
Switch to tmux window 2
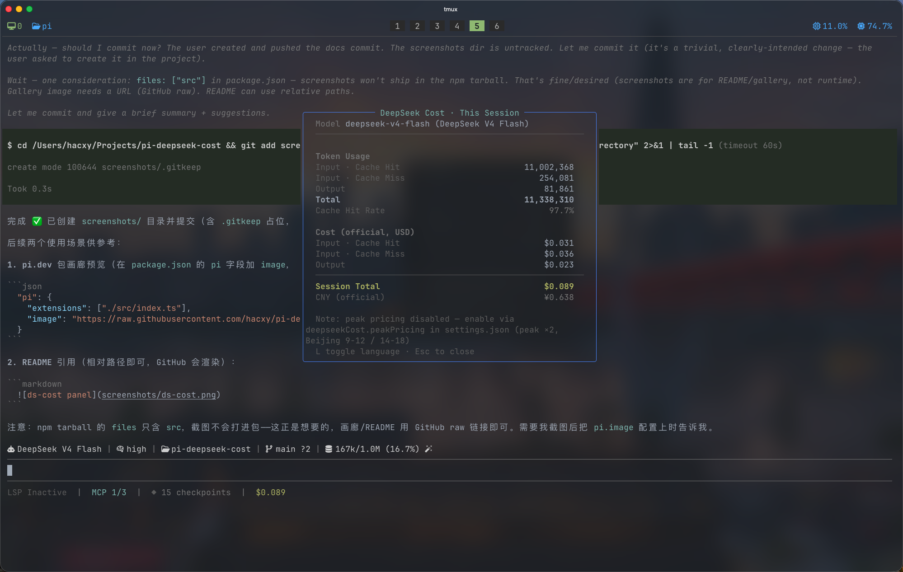tap(417, 26)
